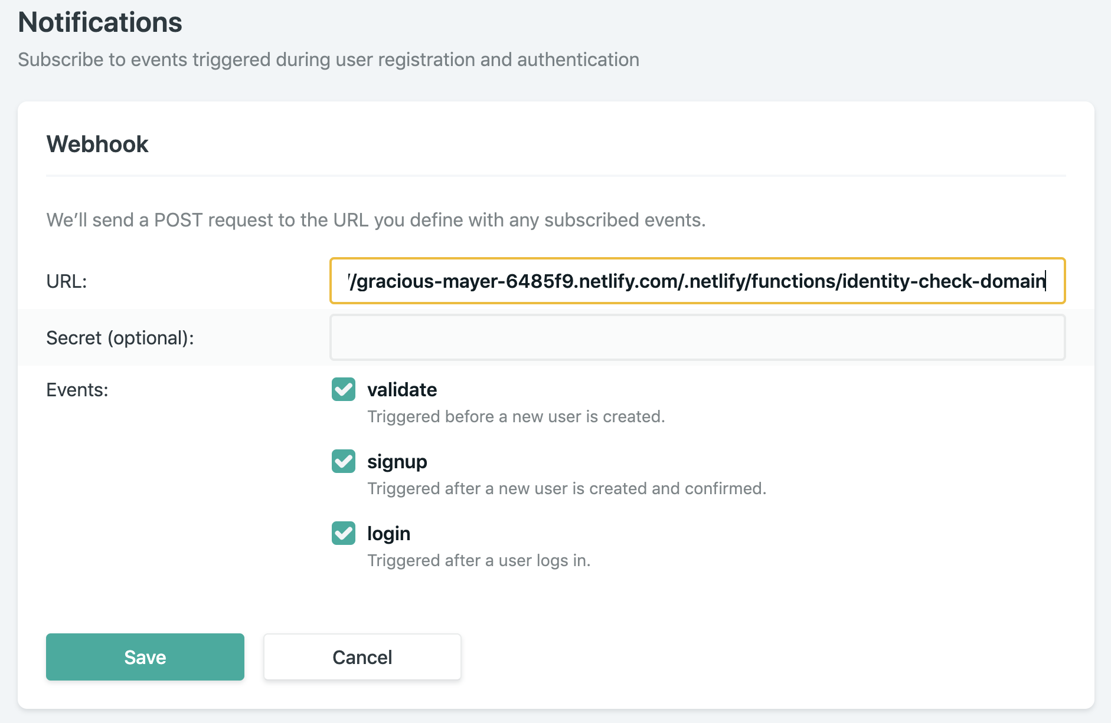1111x723 pixels.
Task: Click the green login checkmark
Action: point(343,534)
